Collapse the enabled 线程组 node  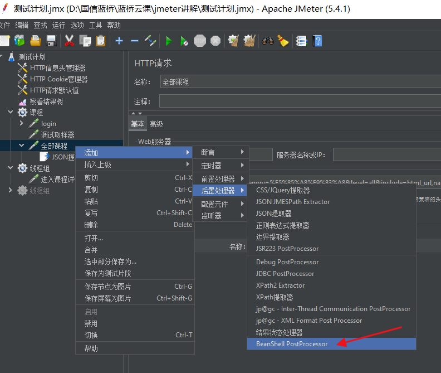click(x=11, y=168)
